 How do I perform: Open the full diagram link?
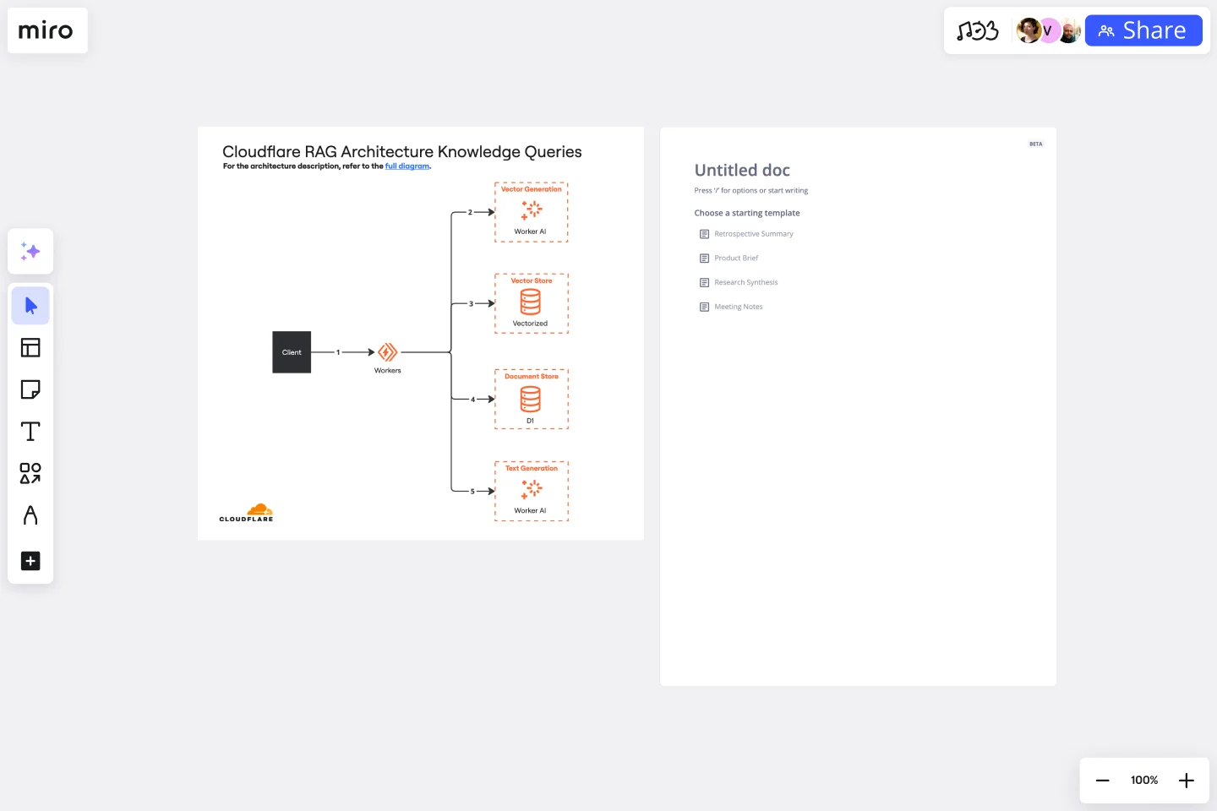(407, 166)
